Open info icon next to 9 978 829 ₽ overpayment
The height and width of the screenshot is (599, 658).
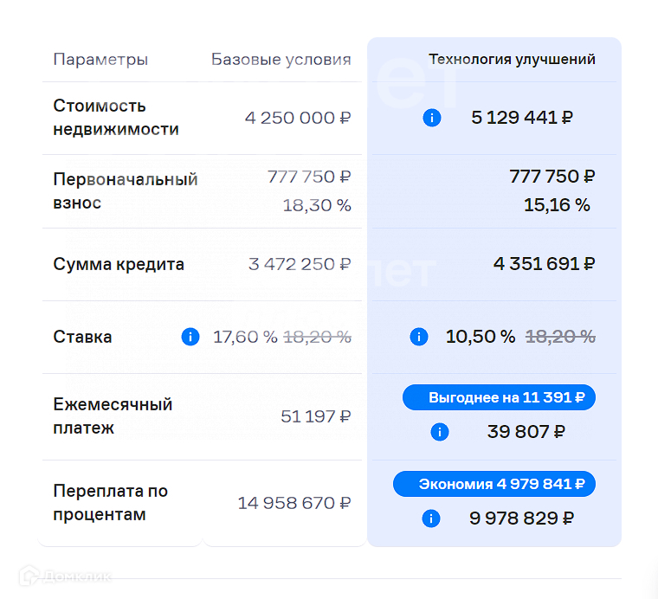click(430, 518)
